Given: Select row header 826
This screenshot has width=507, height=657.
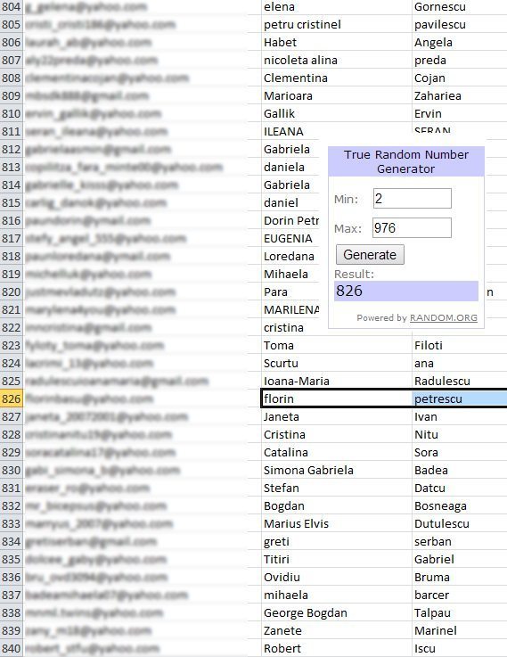Looking at the screenshot, I should tap(12, 398).
